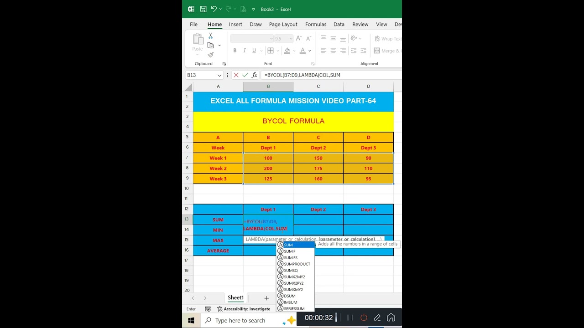Screen dimensions: 584x328
Task: Confirm the formula with the green checkmark
Action: (245, 75)
